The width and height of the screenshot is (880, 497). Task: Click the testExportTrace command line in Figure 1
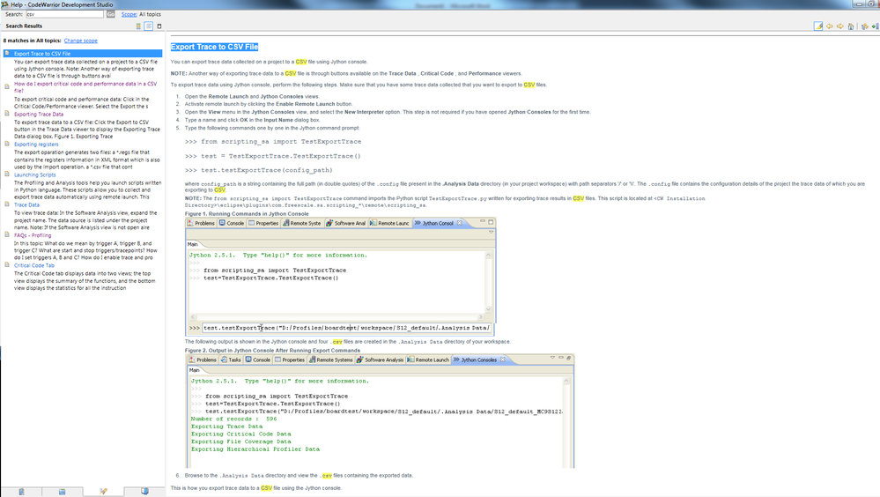click(x=347, y=328)
